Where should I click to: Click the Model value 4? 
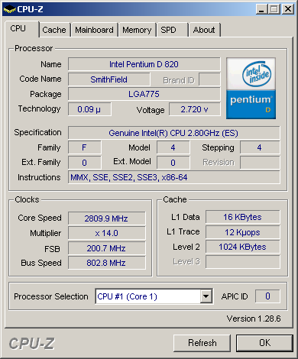pos(173,147)
